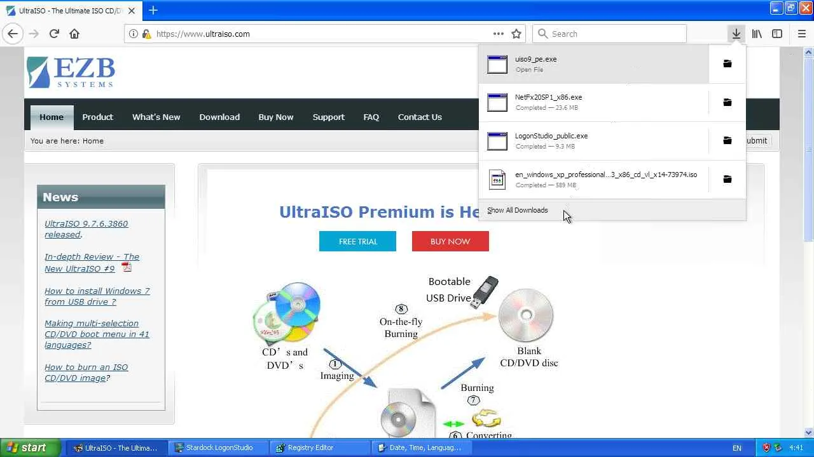Screen dimensions: 814x457
Task: Open page actions three-dot menu
Action: point(499,34)
